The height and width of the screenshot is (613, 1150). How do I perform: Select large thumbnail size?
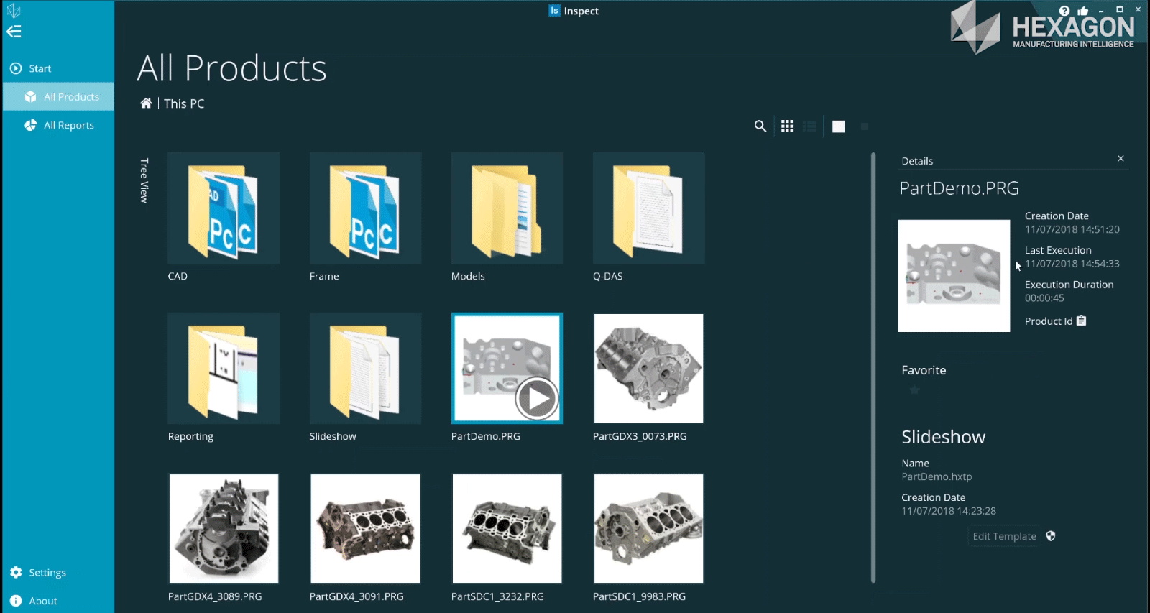click(838, 126)
